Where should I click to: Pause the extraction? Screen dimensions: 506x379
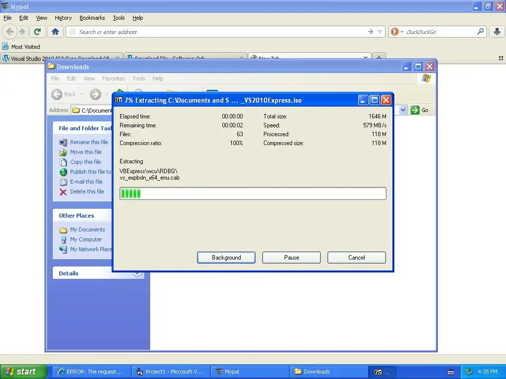coord(292,258)
